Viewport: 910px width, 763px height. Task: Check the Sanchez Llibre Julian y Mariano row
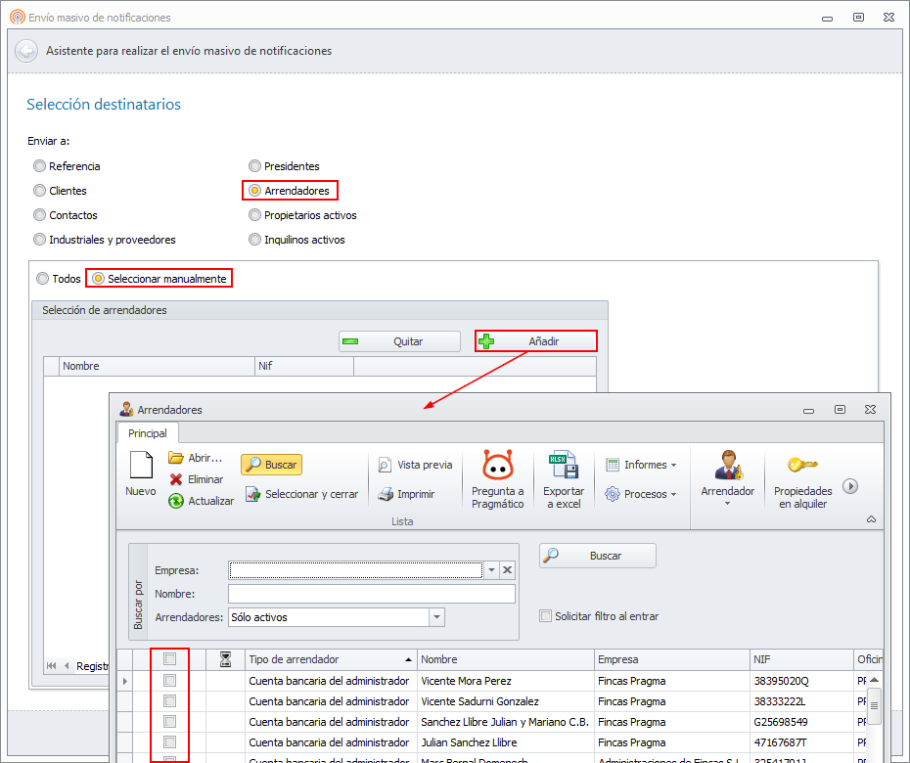(169, 721)
